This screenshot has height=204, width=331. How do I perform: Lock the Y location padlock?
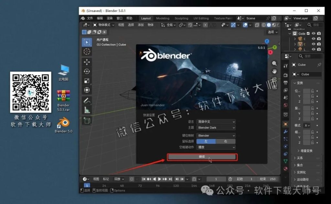point(312,97)
